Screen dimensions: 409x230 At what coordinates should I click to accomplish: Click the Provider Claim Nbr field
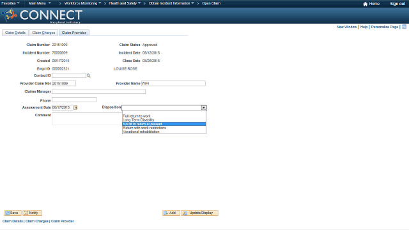[x=64, y=84]
